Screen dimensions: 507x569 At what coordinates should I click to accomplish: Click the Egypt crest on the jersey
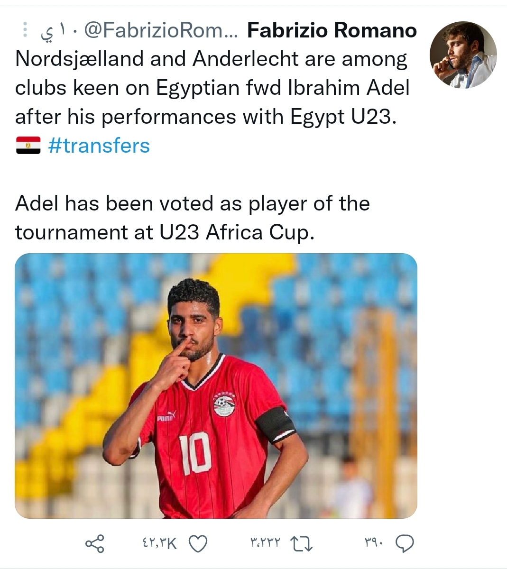pyautogui.click(x=224, y=404)
